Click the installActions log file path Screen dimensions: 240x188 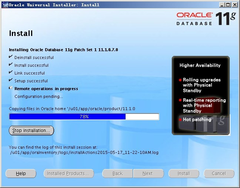84,152
